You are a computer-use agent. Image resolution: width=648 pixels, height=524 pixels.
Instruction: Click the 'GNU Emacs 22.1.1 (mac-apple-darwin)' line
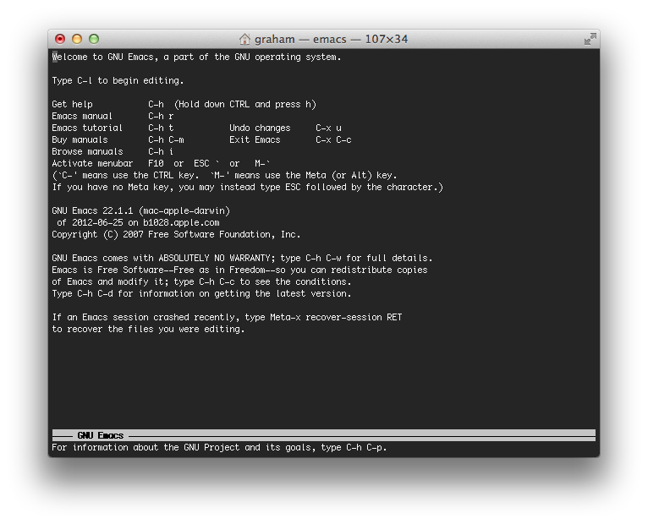click(141, 210)
